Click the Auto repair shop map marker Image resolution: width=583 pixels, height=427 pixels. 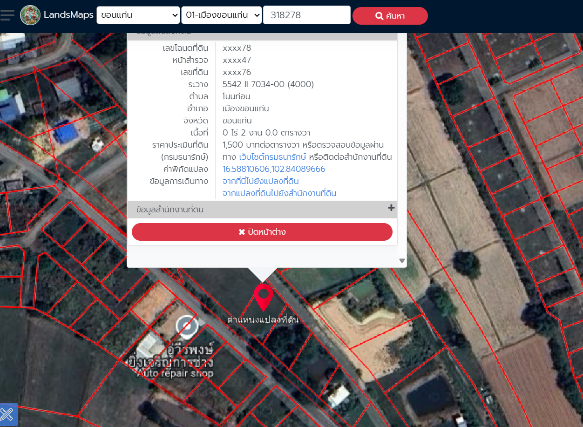click(187, 325)
